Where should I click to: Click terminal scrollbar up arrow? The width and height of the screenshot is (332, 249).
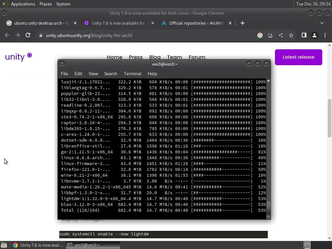(268, 81)
